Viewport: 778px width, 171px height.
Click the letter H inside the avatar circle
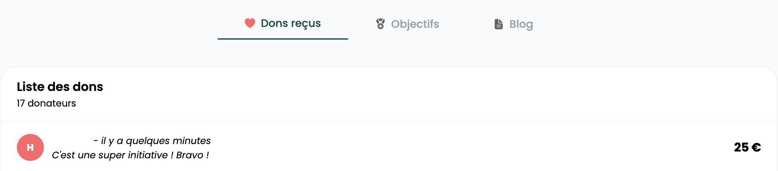click(x=30, y=147)
